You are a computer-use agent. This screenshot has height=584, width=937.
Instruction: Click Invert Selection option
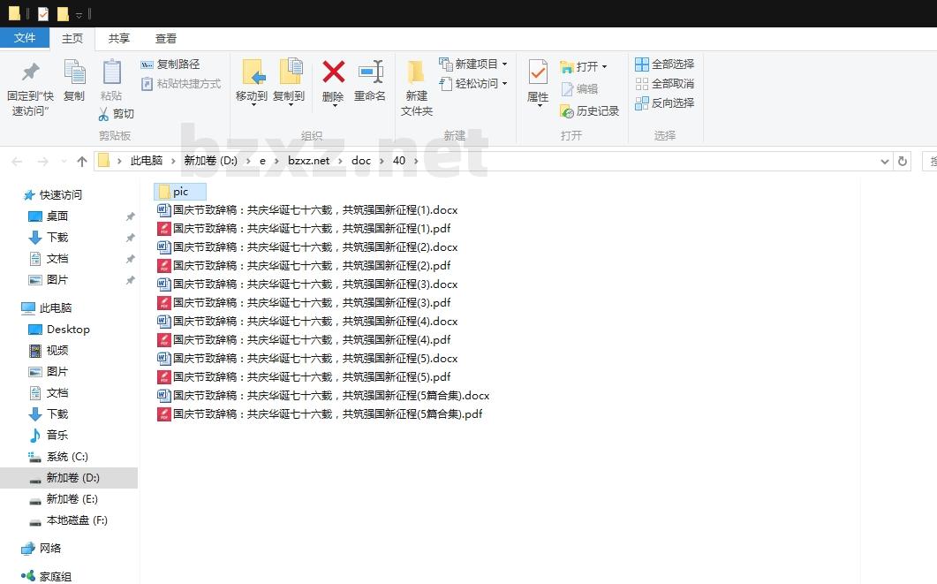[664, 103]
